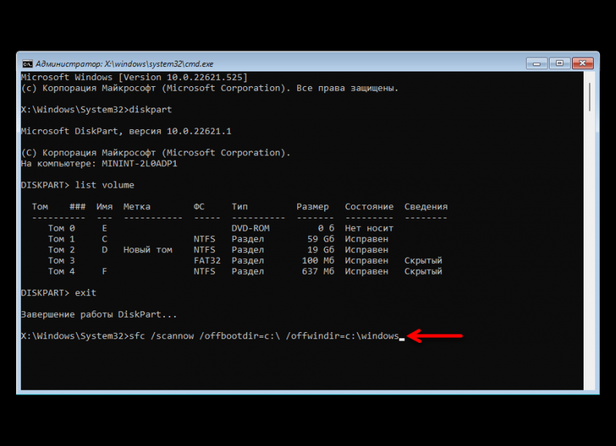Click the window title text 'Администратор: X:\windows\system32\cmd.exe'
This screenshot has width=616, height=446.
coord(125,64)
